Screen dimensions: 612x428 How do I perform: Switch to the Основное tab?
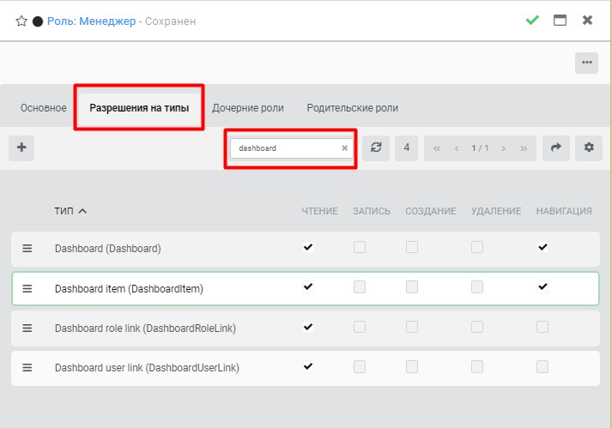tap(43, 108)
